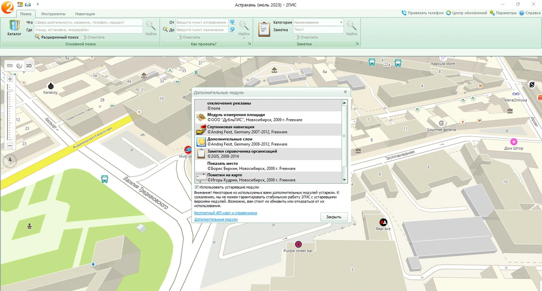
Task: Click the Дом Штор map marker
Action: click(x=514, y=142)
